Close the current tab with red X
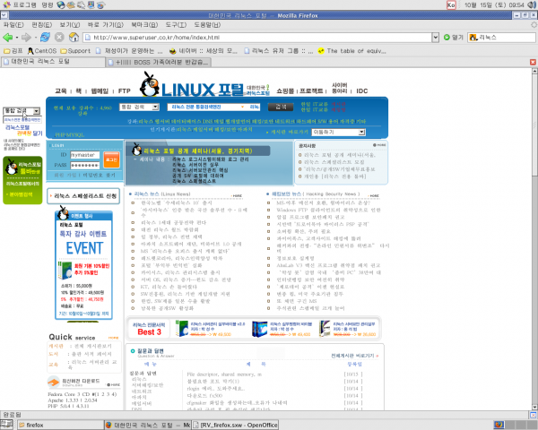The height and width of the screenshot is (430, 538). [x=533, y=62]
